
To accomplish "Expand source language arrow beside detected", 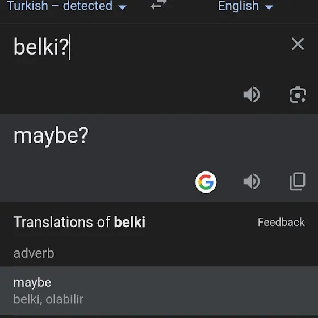I will click(x=122, y=7).
